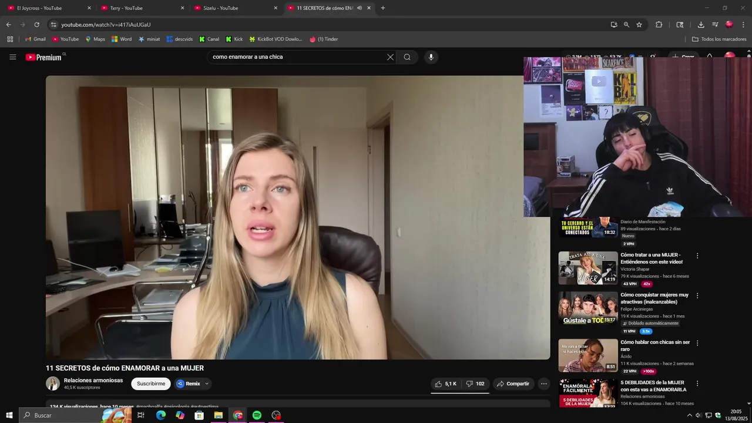The width and height of the screenshot is (752, 423).
Task: Start voice search with microphone icon
Action: pyautogui.click(x=431, y=57)
